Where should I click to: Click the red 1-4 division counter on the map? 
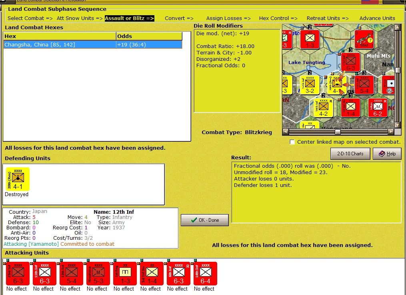point(350,108)
